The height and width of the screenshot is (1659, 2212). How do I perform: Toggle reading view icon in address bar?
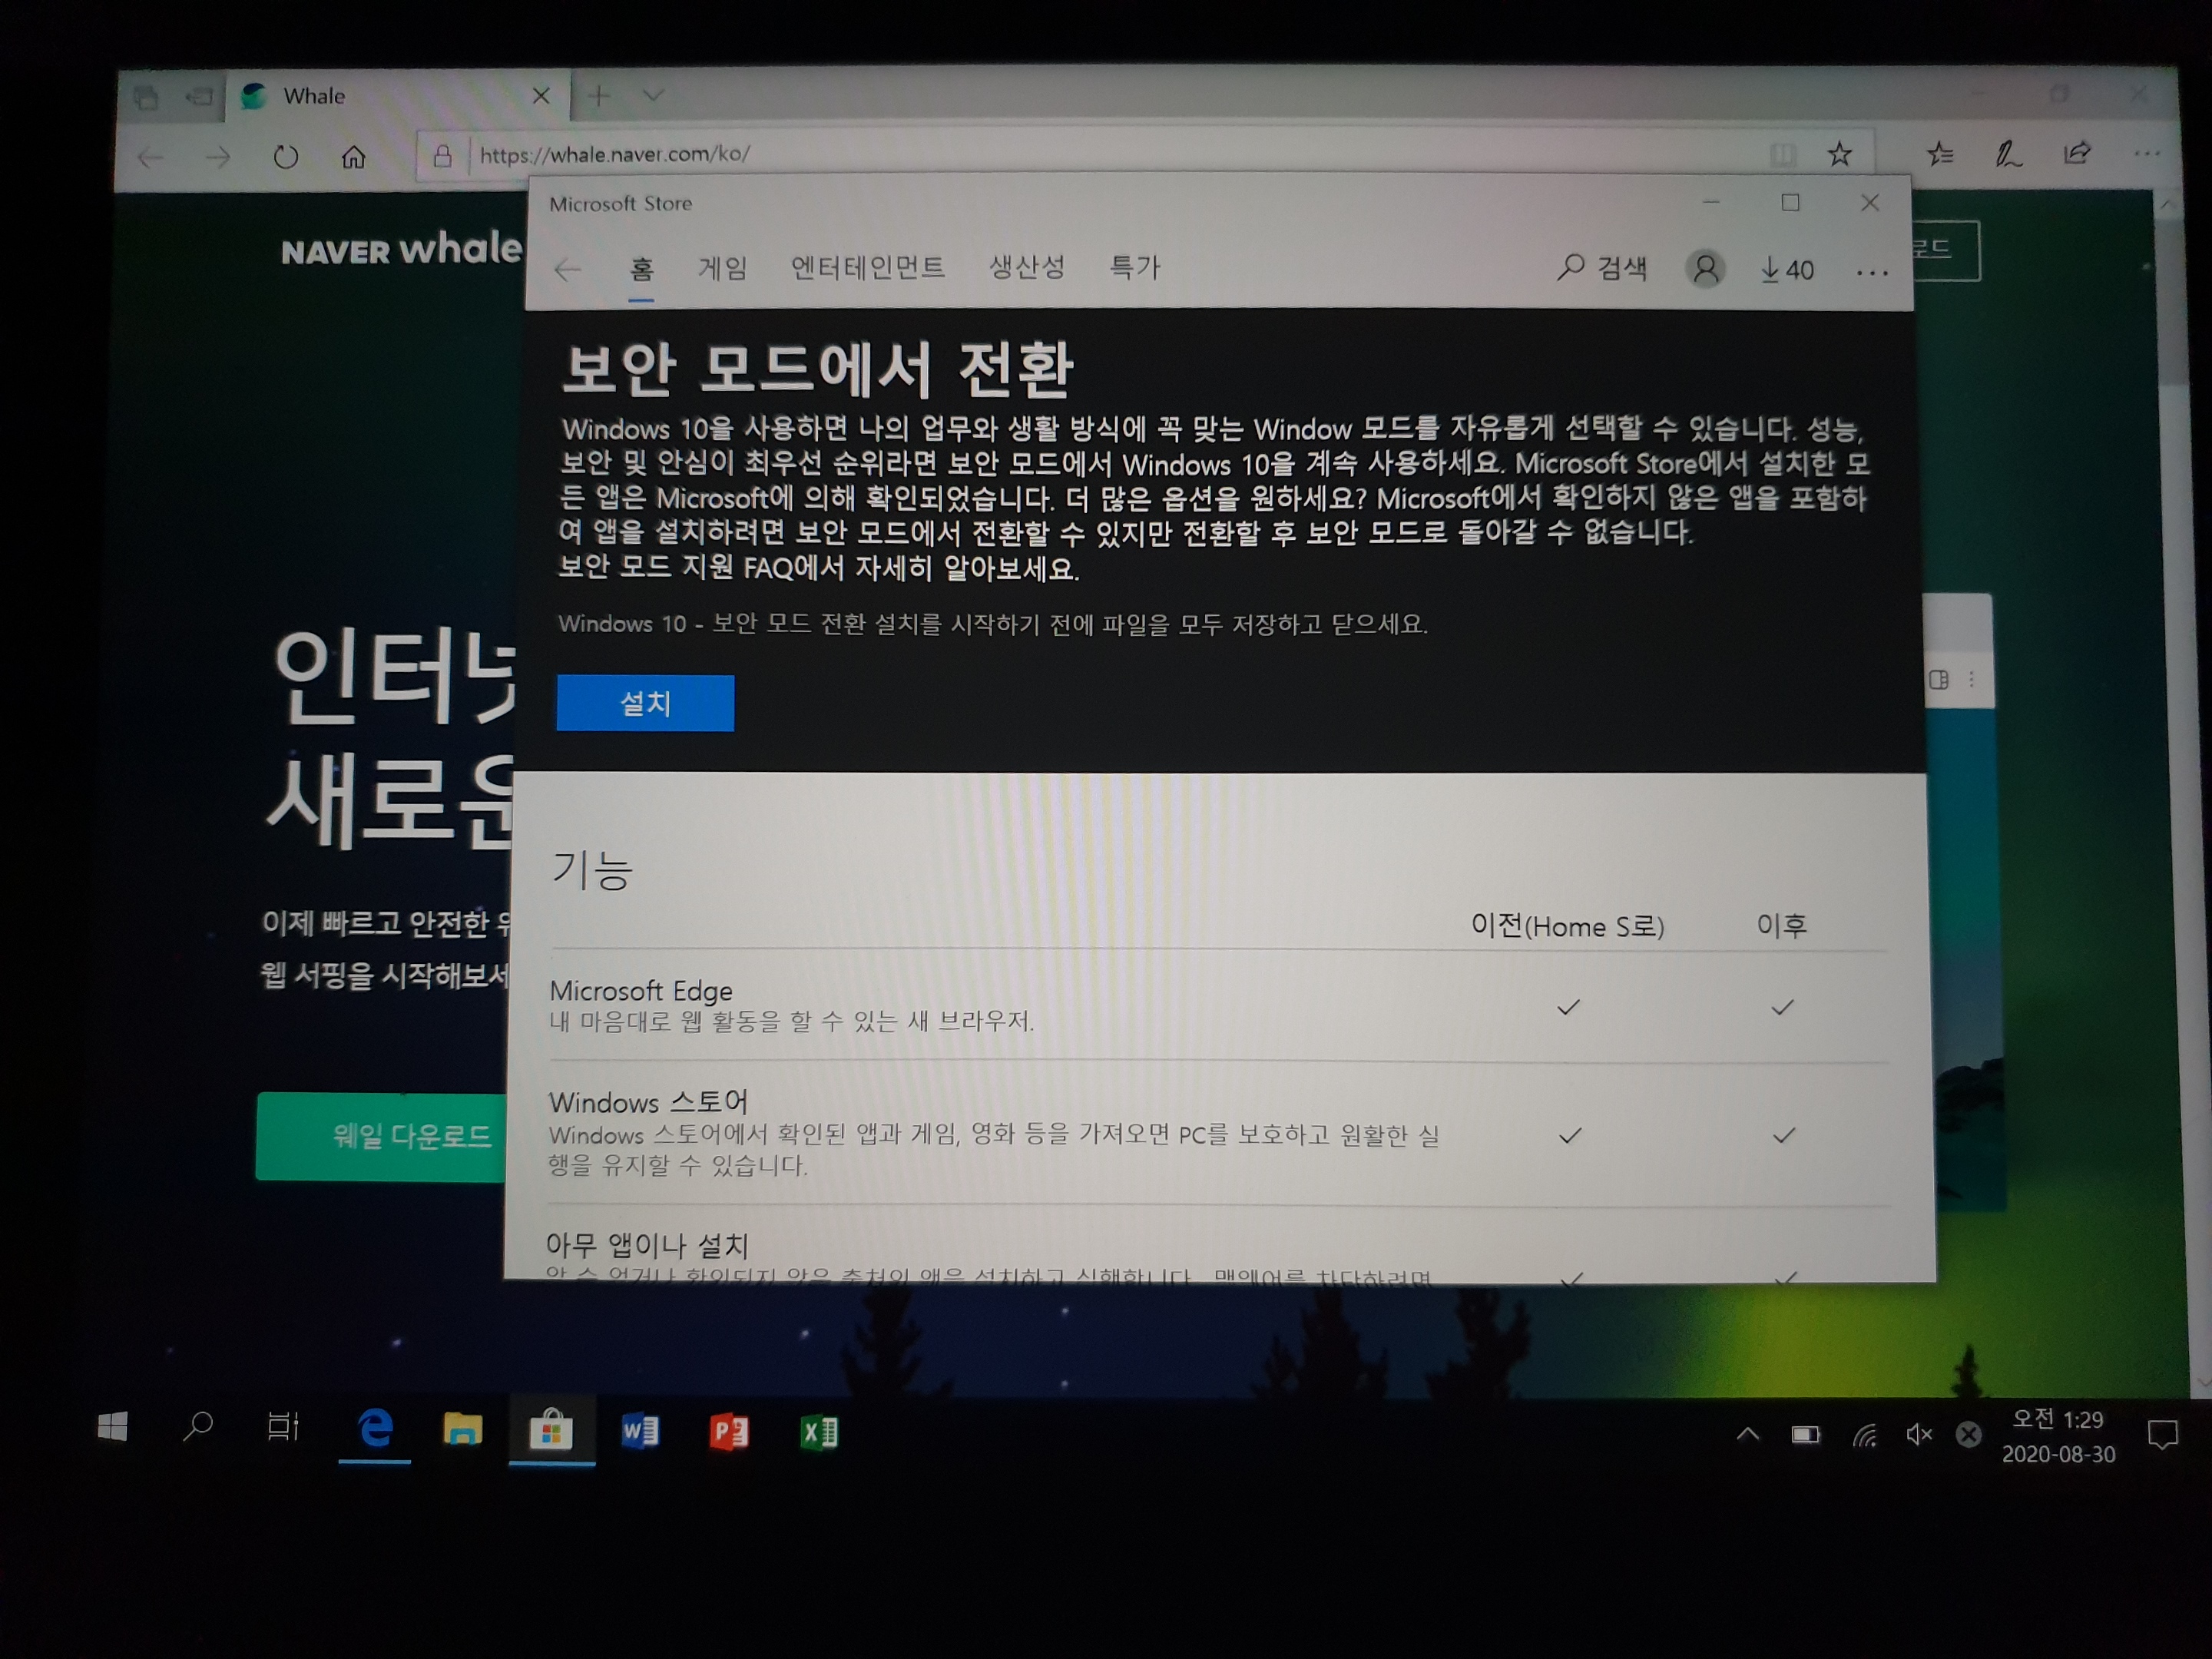point(1782,154)
